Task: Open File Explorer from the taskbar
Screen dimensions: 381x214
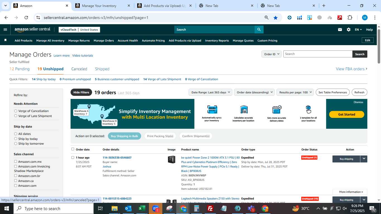Action: coord(115,208)
